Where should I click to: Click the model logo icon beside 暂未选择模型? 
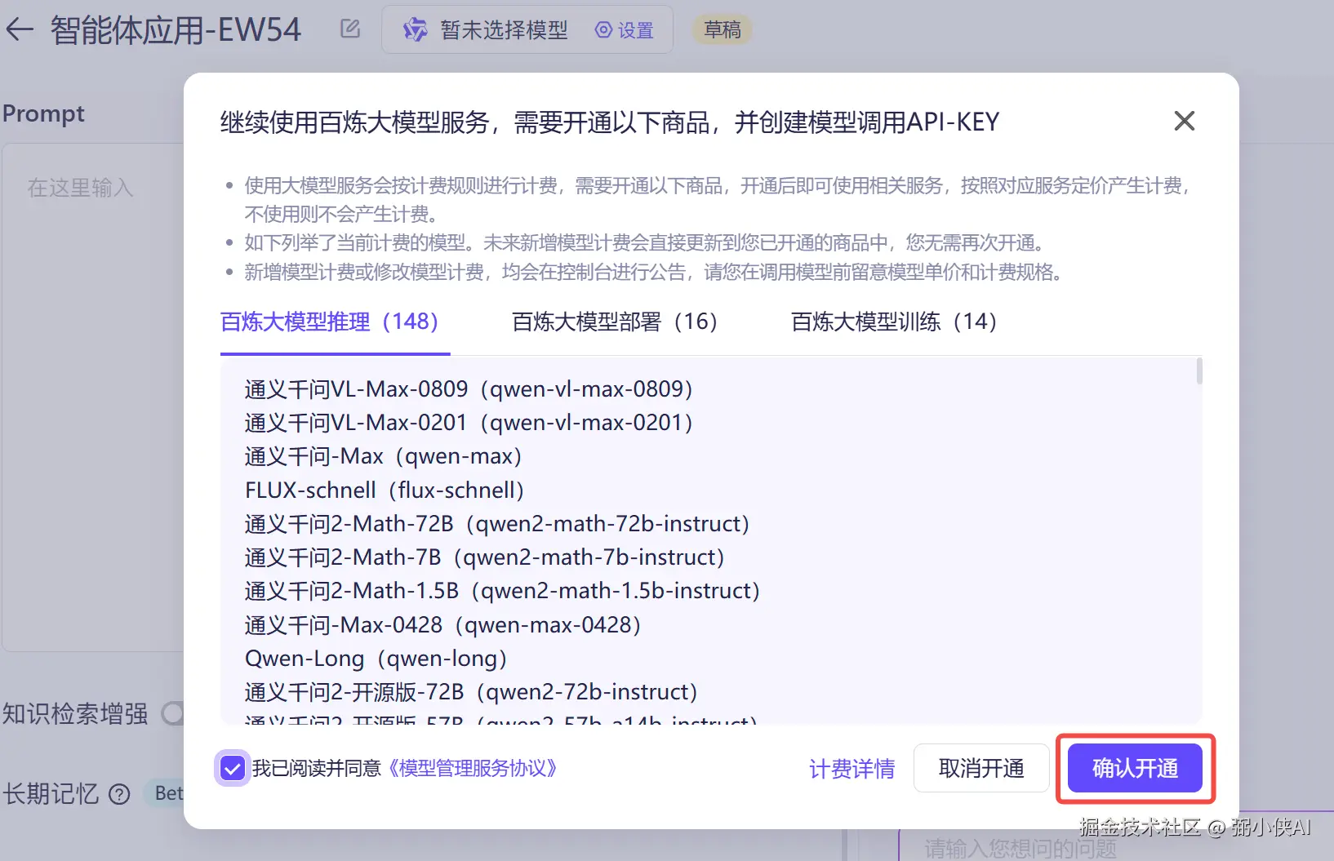click(x=415, y=30)
